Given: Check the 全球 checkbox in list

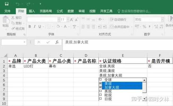Looking at the screenshot, I should [x=100, y=79].
